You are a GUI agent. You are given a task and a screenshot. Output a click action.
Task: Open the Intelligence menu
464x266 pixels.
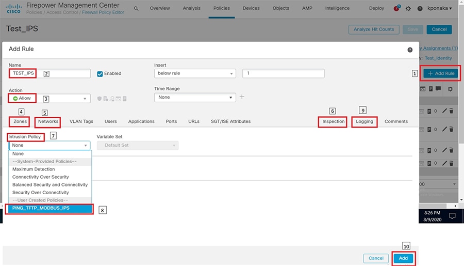pos(337,8)
